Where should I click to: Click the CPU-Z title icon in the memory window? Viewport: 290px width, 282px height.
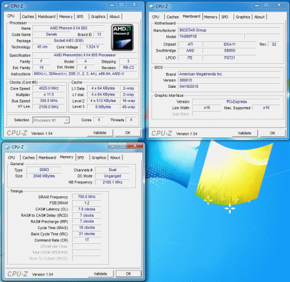coord(8,147)
